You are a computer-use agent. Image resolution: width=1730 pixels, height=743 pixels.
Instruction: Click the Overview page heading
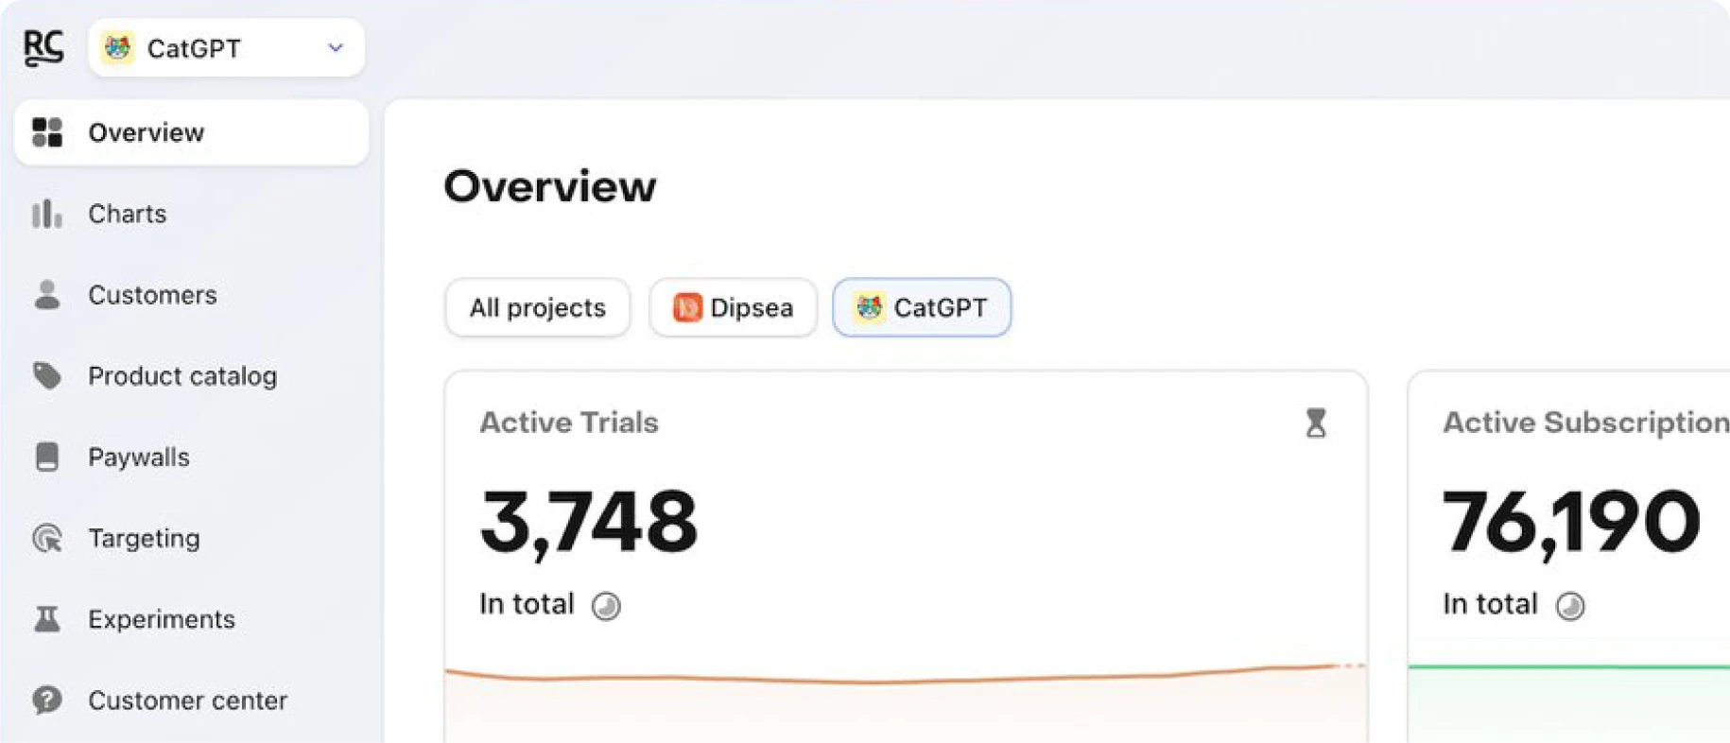[550, 185]
